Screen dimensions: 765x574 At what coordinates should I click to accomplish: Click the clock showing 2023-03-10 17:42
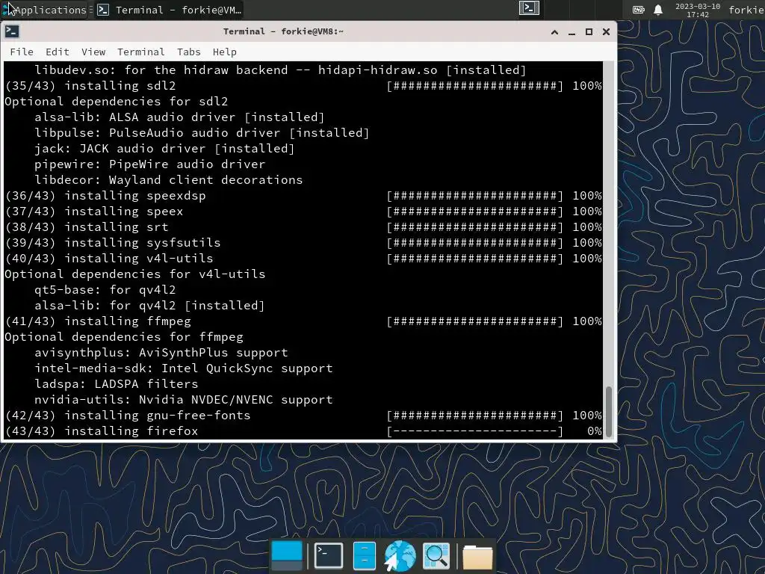pos(697,10)
